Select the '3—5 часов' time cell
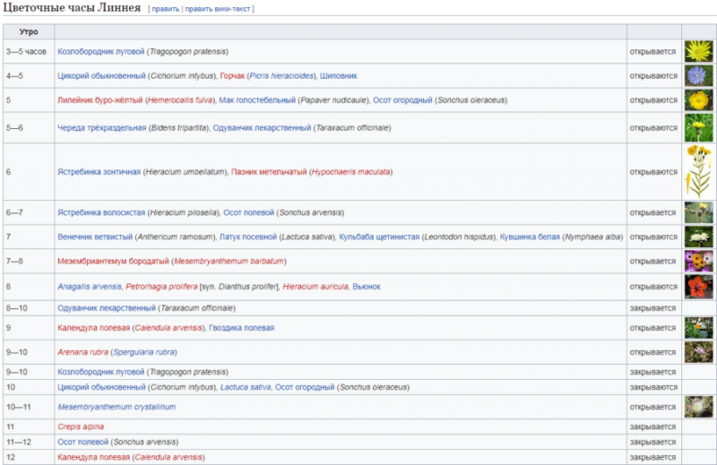The image size is (717, 465). tap(29, 52)
